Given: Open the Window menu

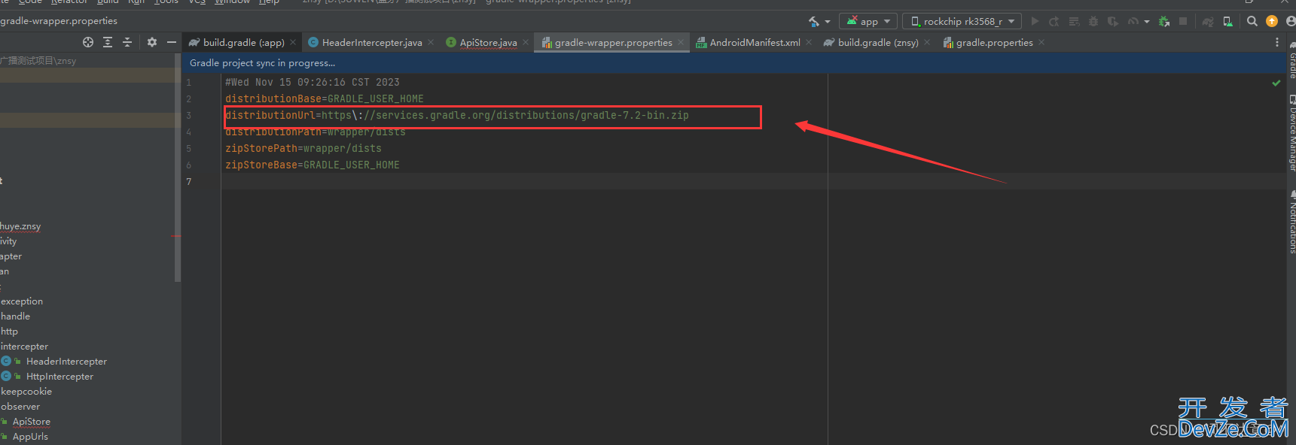Looking at the screenshot, I should tap(232, 2).
